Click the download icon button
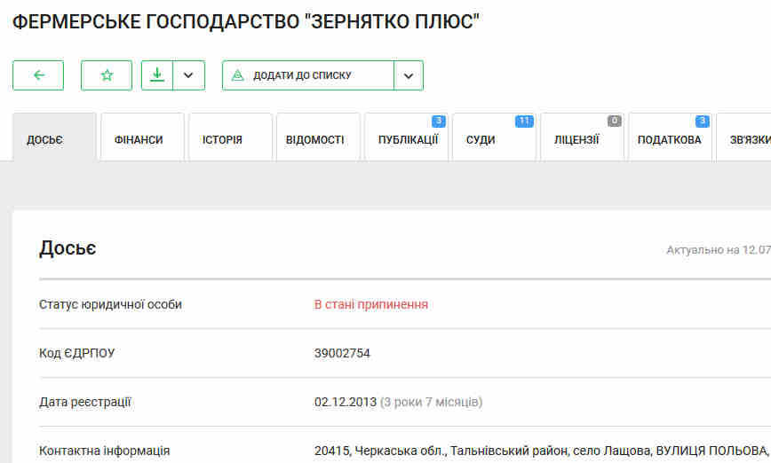Screen dimensions: 771x463 156,75
